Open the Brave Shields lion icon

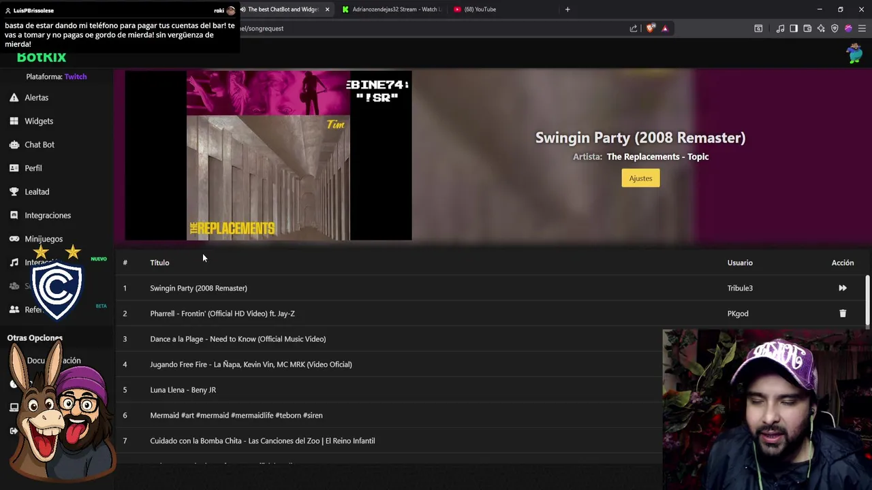[651, 29]
